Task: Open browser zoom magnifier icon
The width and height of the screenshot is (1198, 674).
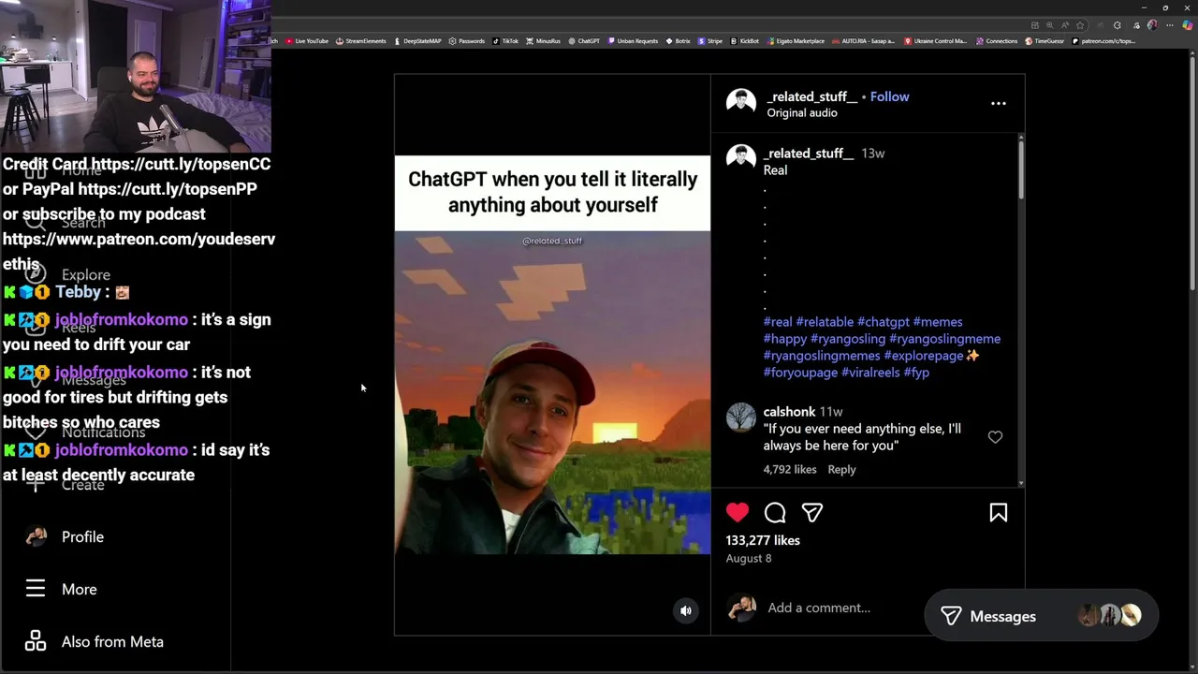Action: [x=1050, y=25]
